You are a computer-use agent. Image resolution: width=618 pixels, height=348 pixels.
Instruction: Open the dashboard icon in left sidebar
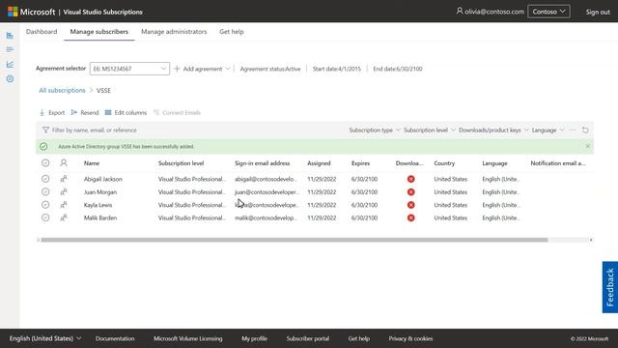pos(10,36)
